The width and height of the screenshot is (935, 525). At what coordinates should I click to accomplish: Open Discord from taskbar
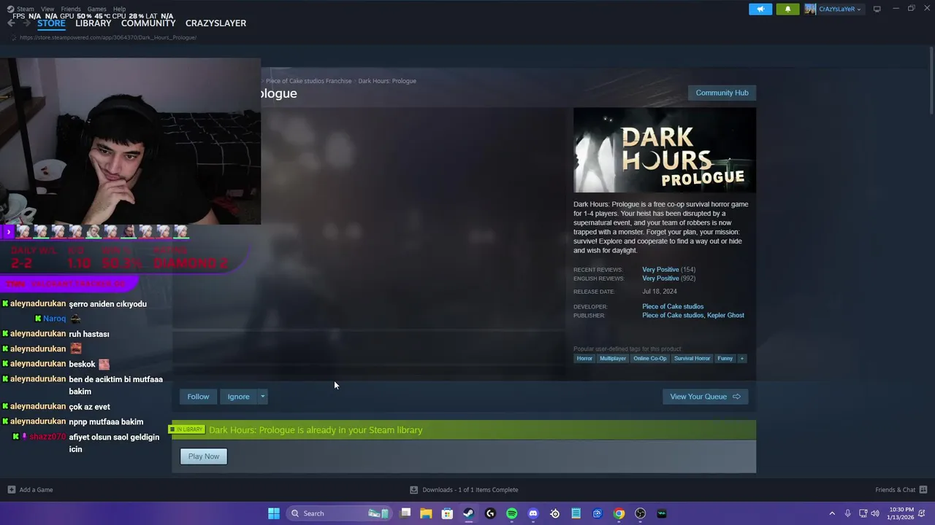point(533,513)
